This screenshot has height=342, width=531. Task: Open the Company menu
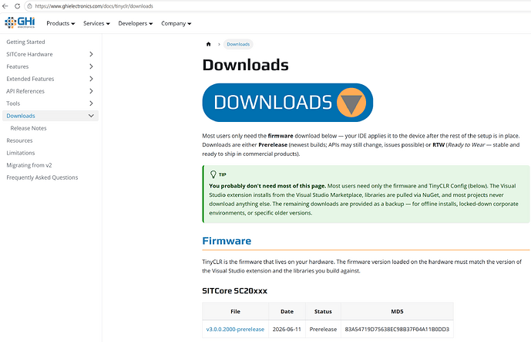tap(176, 23)
